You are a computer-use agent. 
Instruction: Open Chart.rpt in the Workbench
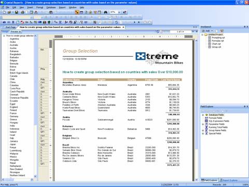tap(216, 44)
